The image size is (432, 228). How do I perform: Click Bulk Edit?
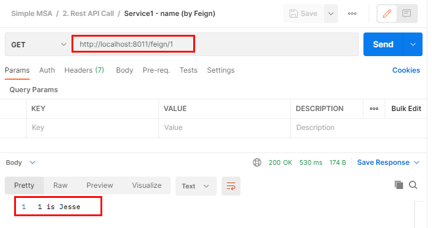[x=406, y=109]
